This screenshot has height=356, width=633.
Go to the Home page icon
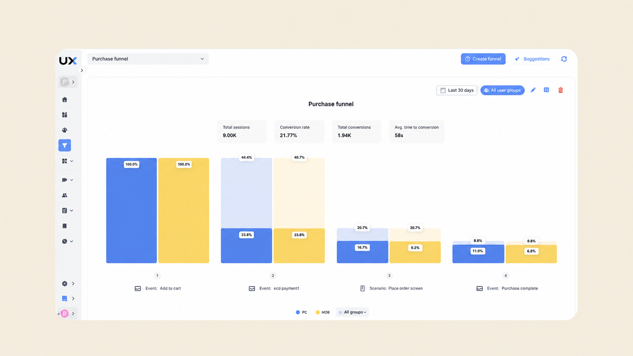pos(64,100)
